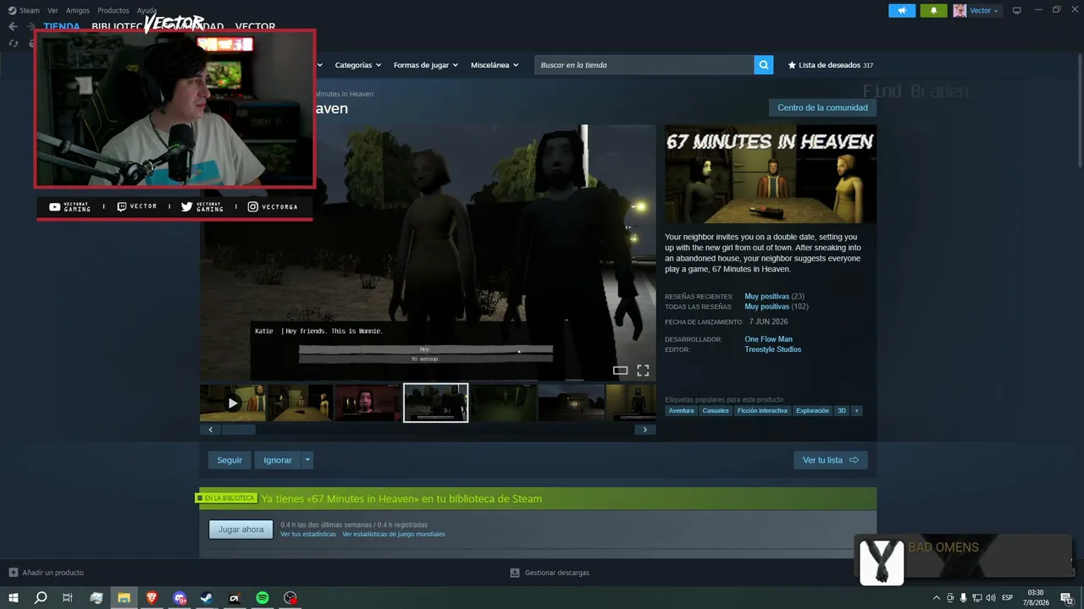This screenshot has width=1084, height=609.
Task: Click the Steam taskbar icon
Action: (207, 598)
